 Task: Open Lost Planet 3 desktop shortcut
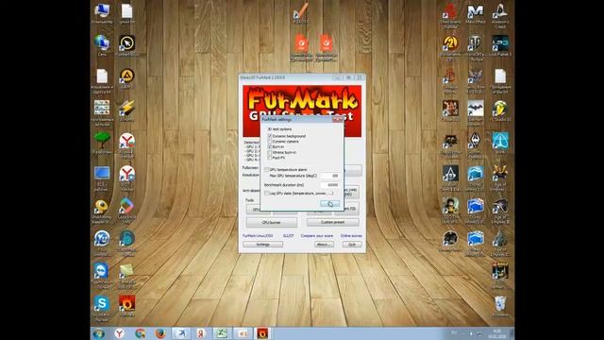coord(500,46)
